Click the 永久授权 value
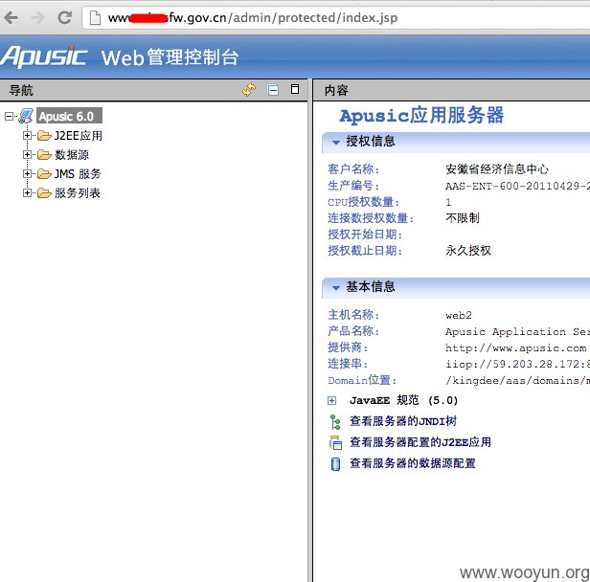The height and width of the screenshot is (582, 590). coord(468,251)
